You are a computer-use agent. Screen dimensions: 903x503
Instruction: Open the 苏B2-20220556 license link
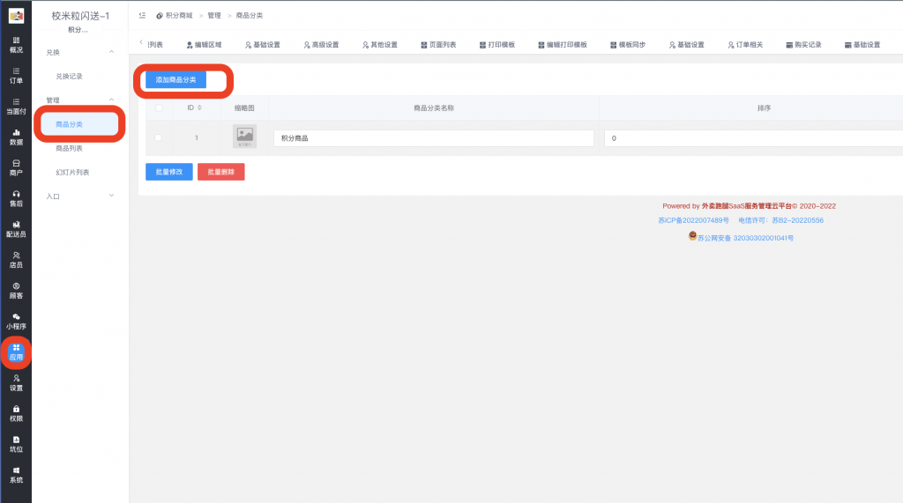(797, 220)
